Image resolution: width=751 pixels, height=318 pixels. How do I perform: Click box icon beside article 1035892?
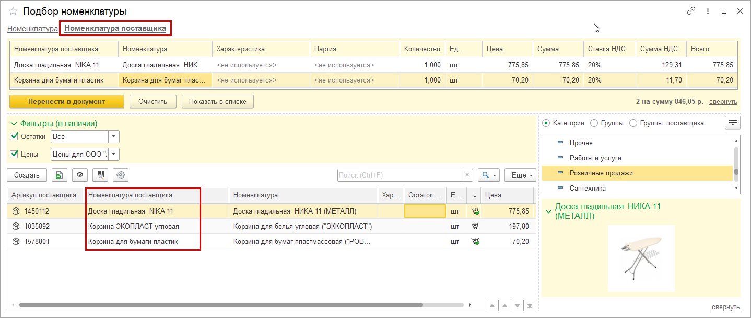[16, 227]
